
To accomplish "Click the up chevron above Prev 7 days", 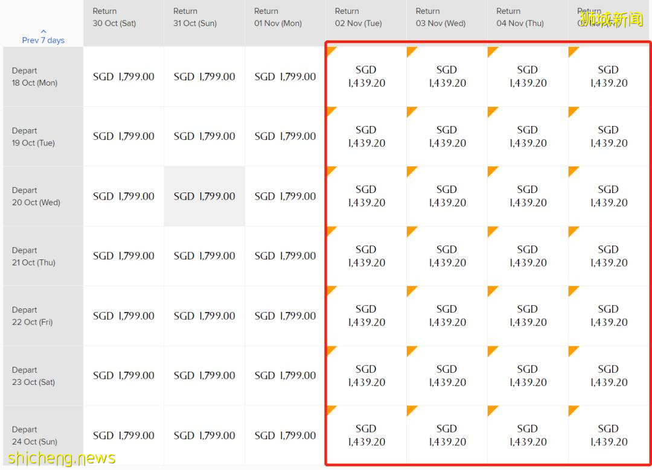I will click(43, 31).
